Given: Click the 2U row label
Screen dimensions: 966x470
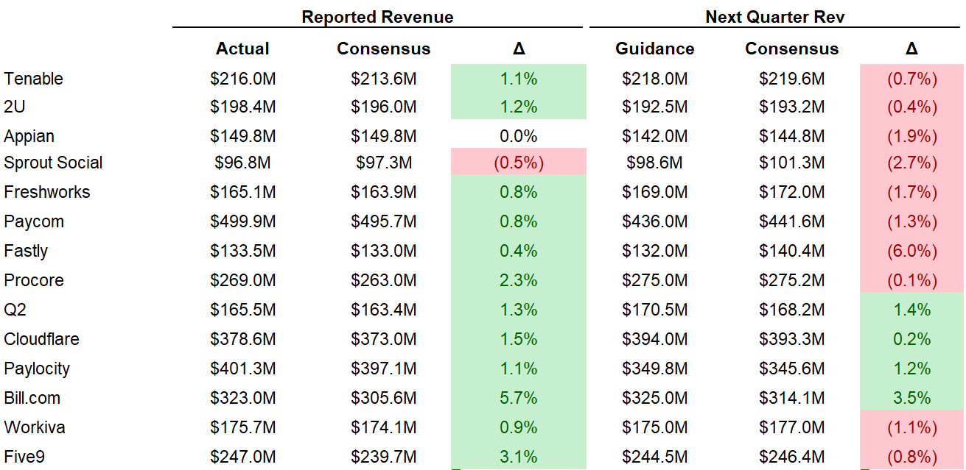Looking at the screenshot, I should coord(15,107).
